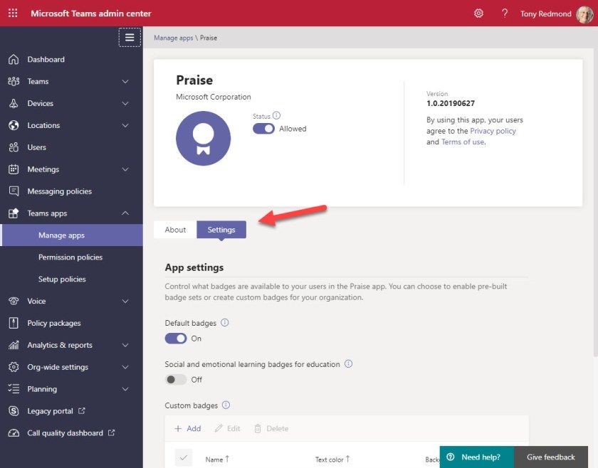Switch to the About tab
Image resolution: width=598 pixels, height=468 pixels.
[174, 230]
